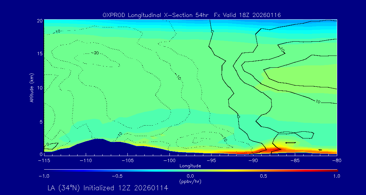Click the -90 longitude tick label

point(253,161)
